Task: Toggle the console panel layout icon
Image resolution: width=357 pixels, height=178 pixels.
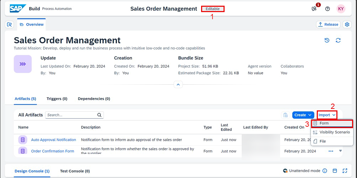Action: point(335,171)
